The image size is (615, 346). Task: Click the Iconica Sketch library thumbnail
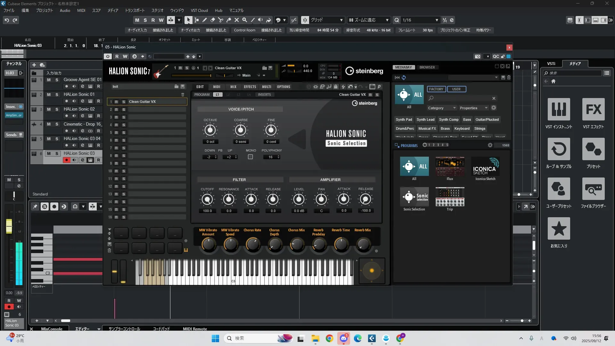tap(485, 167)
